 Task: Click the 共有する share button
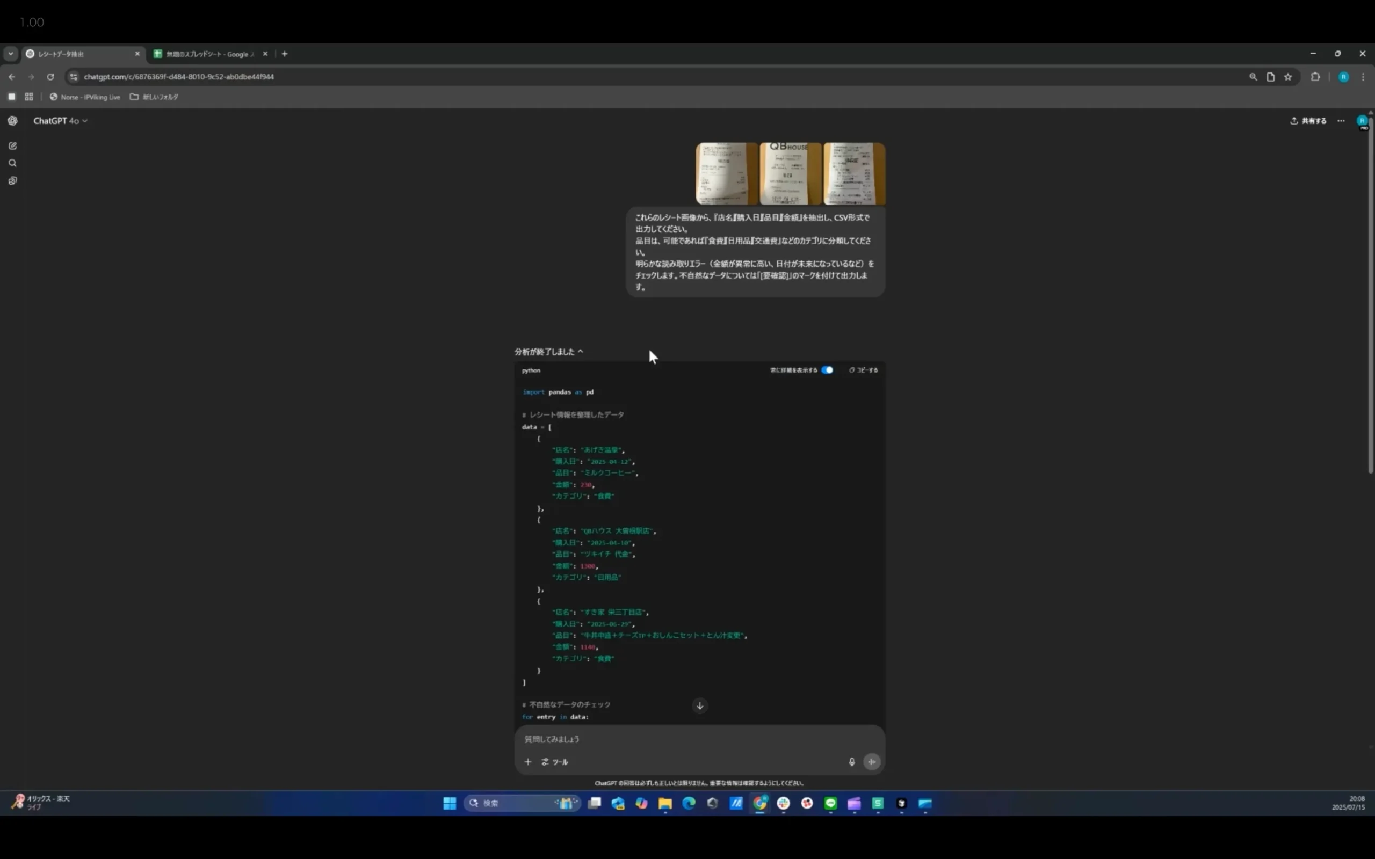[1308, 121]
